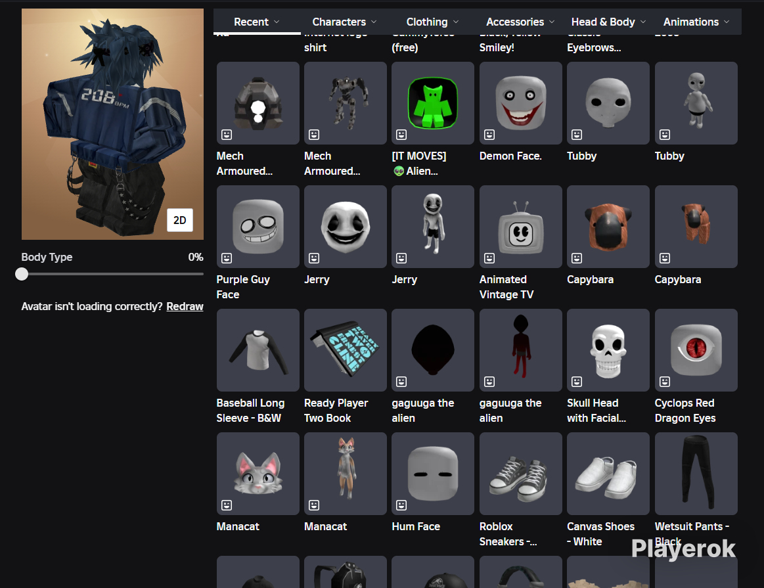Click badge icon on Animated Vintage TV card
764x588 pixels.
click(x=489, y=258)
